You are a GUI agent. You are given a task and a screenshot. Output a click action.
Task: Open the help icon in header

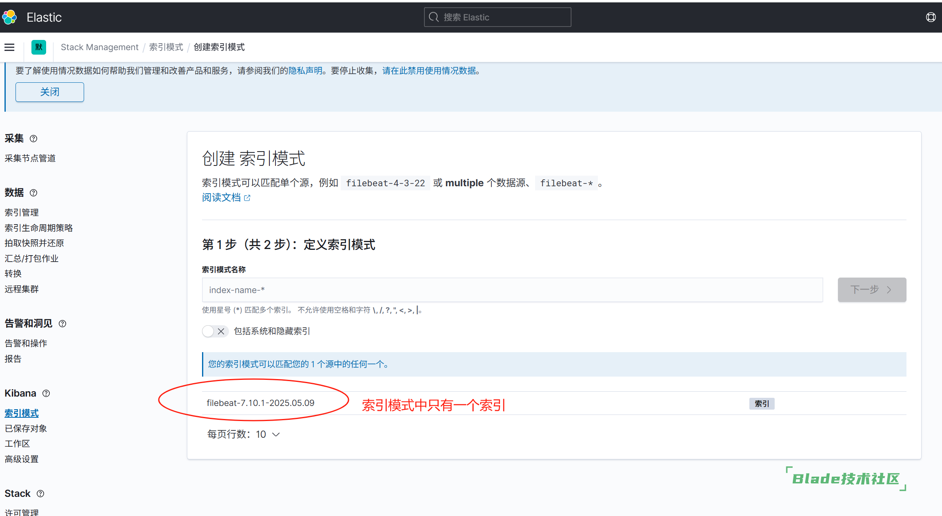tap(931, 17)
